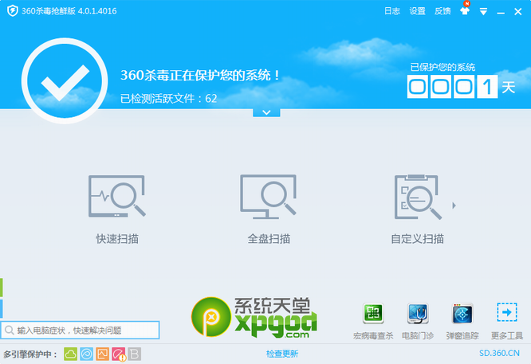Toggle the green cloud engine icon
531x364 pixels.
(x=70, y=354)
